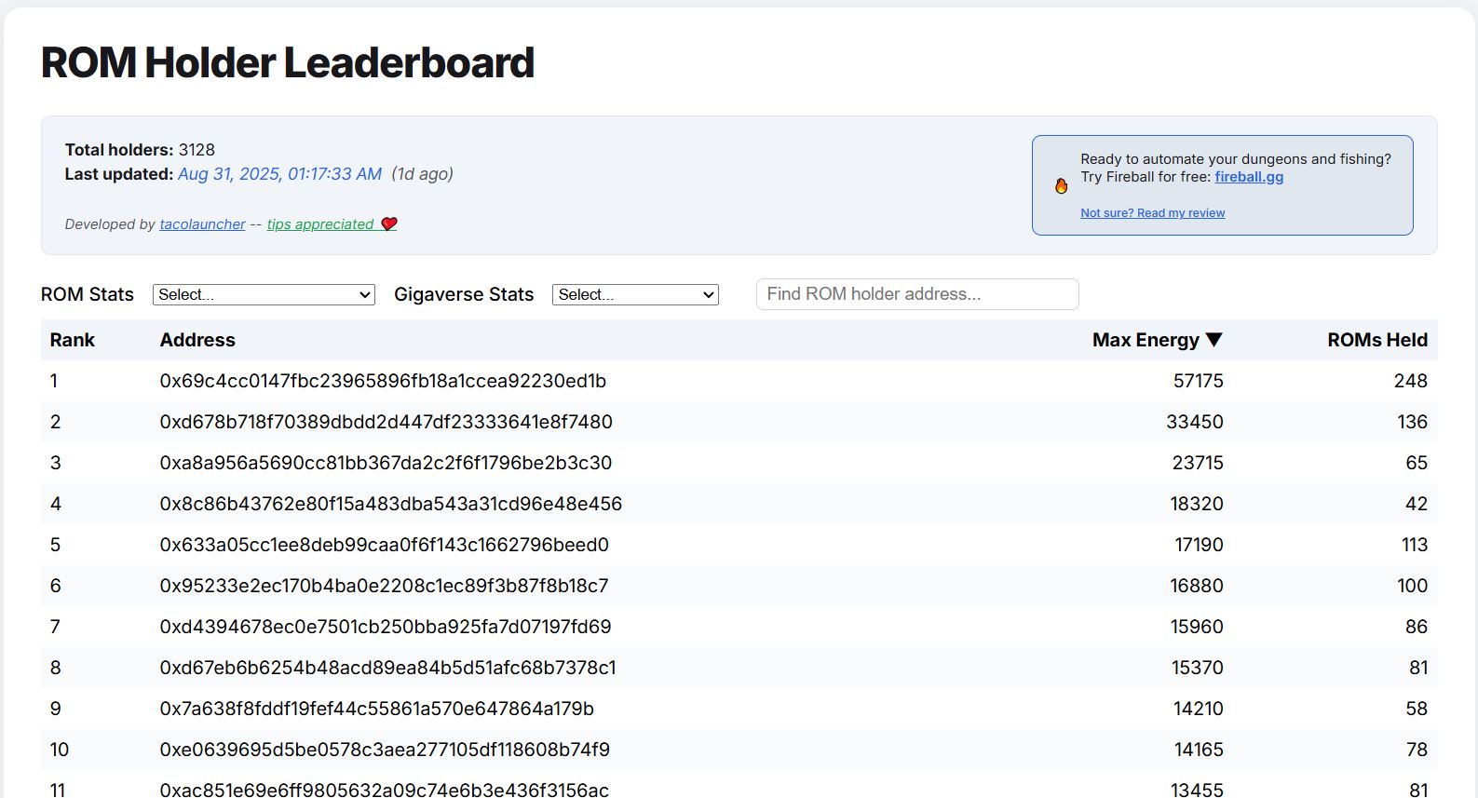The height and width of the screenshot is (798, 1478).
Task: Click the Address column header
Action: click(x=197, y=340)
